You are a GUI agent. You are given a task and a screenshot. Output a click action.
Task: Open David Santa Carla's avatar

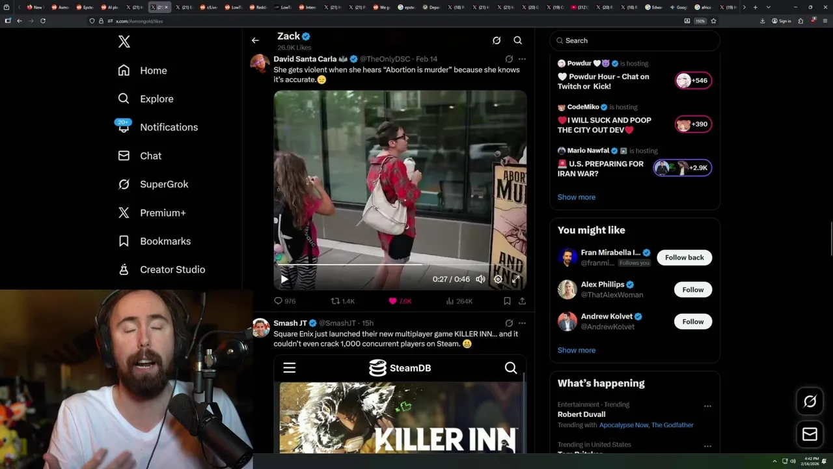(260, 64)
